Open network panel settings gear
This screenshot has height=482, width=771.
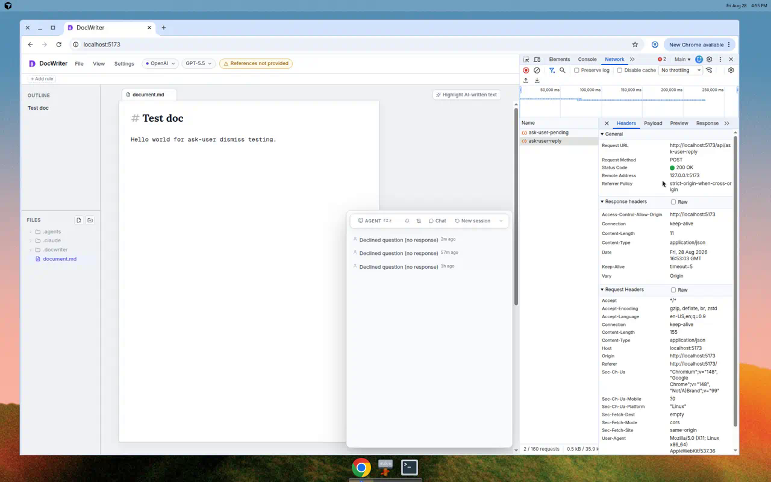(731, 70)
